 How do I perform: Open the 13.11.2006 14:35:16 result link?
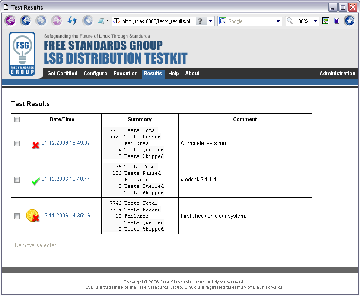tap(66, 216)
